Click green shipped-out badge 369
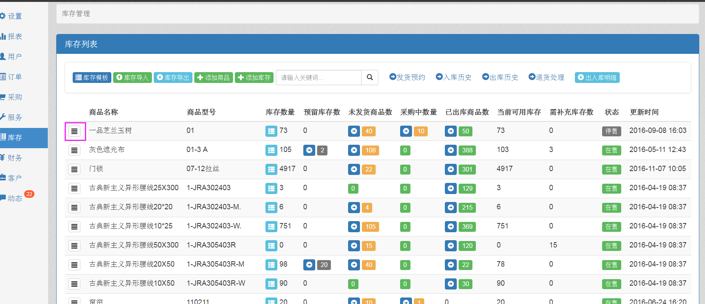The width and height of the screenshot is (705, 304). (x=467, y=227)
